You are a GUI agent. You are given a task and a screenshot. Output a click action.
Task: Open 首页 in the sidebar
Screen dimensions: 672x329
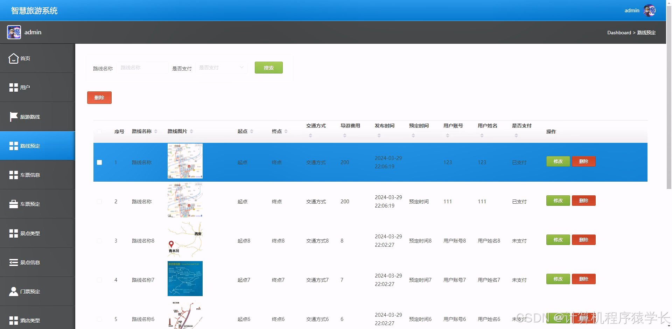tap(37, 58)
